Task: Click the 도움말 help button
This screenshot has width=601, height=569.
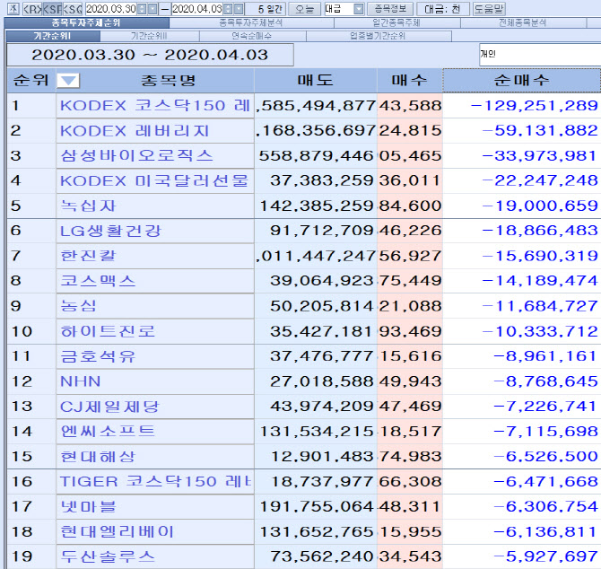Action: pos(489,8)
